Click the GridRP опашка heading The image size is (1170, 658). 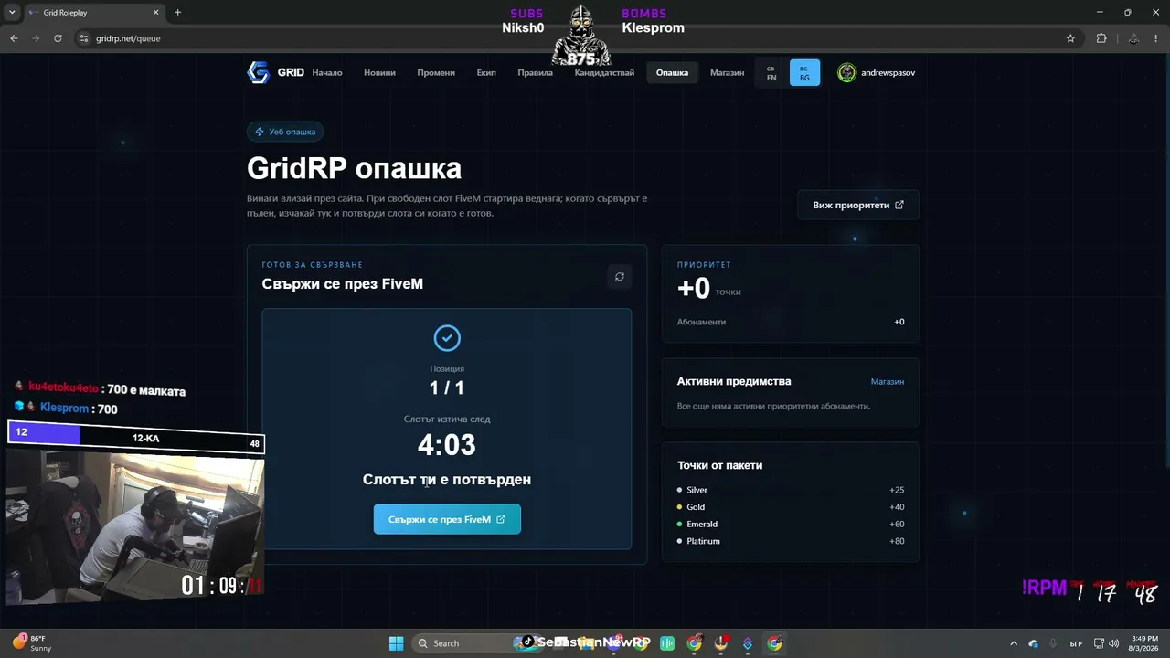[x=354, y=168]
